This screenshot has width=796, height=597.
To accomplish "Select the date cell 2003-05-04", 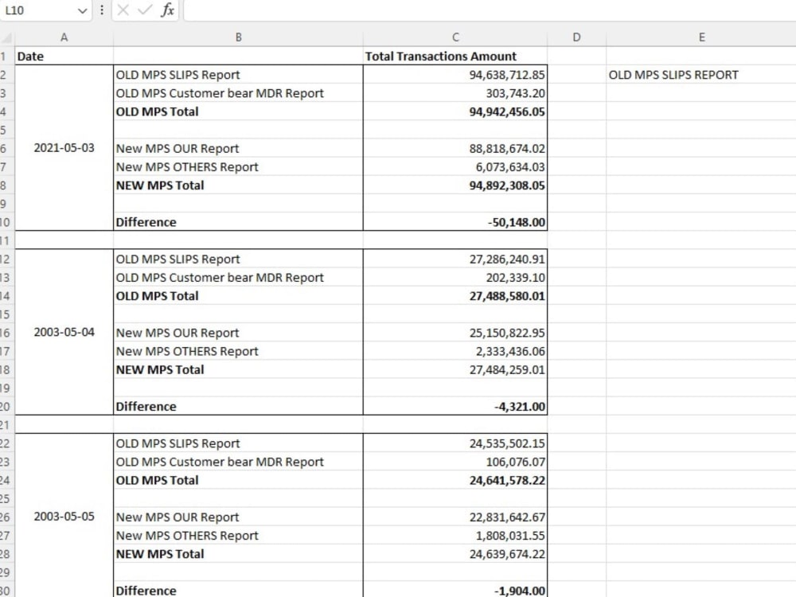I will point(64,332).
